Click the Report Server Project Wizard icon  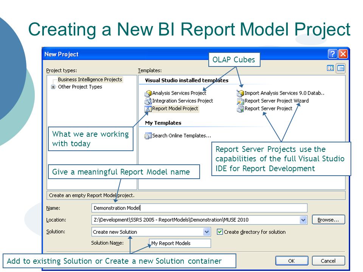[x=240, y=101]
